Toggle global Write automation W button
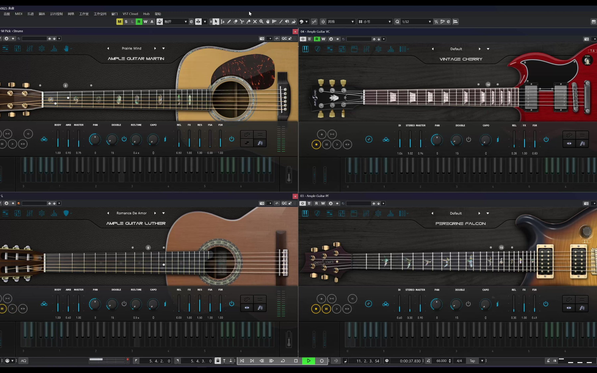597x373 pixels. tap(145, 22)
